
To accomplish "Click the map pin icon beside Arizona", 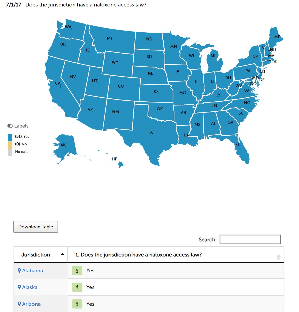I will tap(19, 304).
